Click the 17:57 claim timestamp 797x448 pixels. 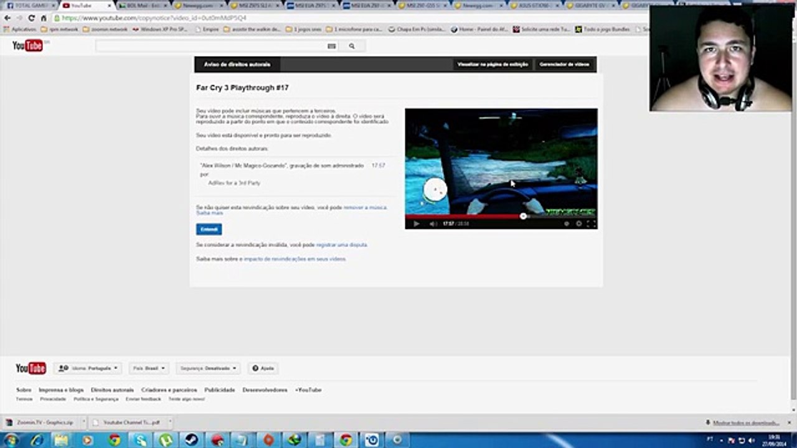tap(378, 166)
